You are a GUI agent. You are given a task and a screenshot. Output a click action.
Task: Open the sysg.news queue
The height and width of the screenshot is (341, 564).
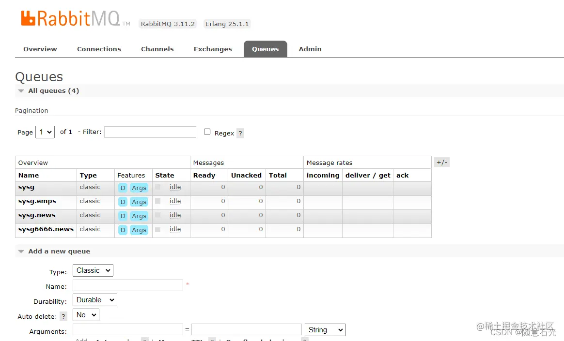pyautogui.click(x=37, y=215)
